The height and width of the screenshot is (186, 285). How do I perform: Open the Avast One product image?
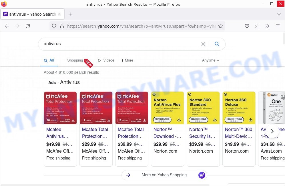[272, 108]
